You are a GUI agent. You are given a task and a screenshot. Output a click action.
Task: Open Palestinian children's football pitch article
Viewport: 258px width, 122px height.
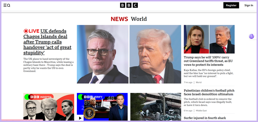[x=209, y=92]
